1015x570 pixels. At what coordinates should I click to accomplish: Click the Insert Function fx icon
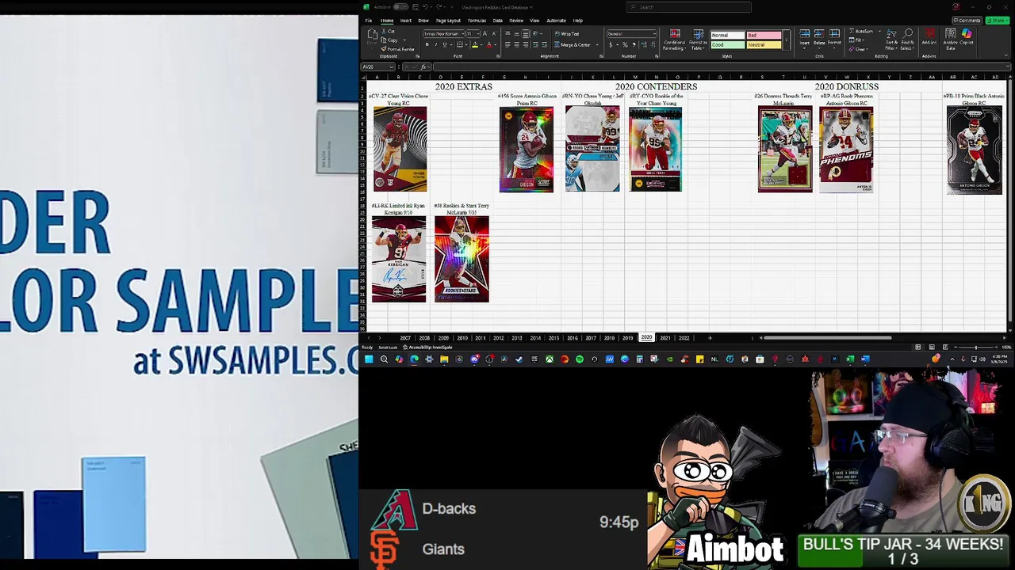(x=423, y=66)
